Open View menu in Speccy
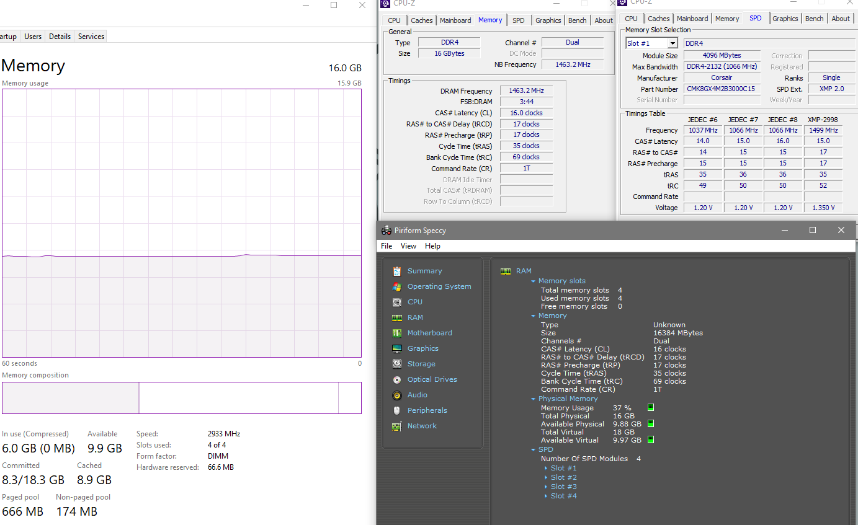The image size is (858, 525). (x=408, y=246)
